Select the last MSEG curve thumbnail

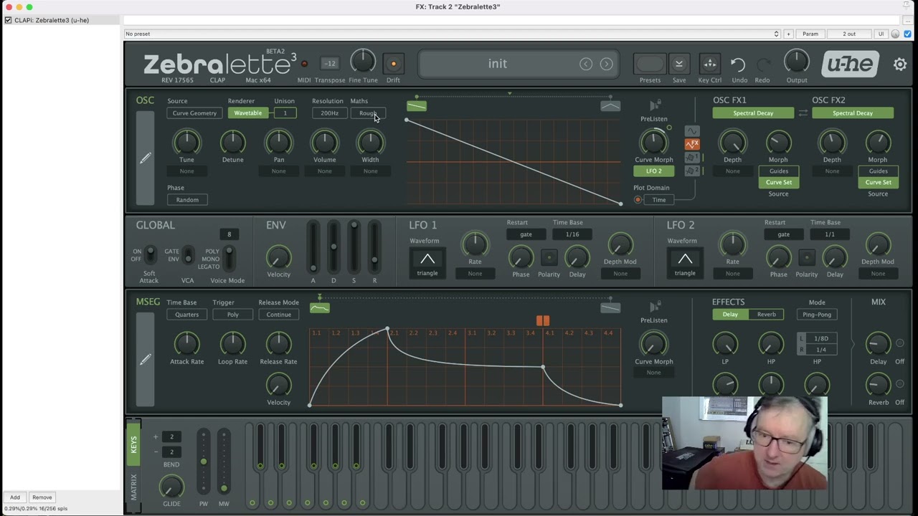(x=610, y=307)
